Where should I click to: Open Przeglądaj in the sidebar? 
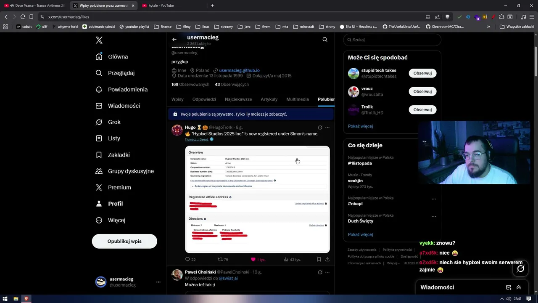coord(115,73)
